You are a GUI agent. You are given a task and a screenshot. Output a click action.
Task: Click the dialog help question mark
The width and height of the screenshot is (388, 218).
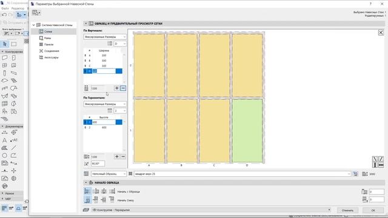pos(370,4)
